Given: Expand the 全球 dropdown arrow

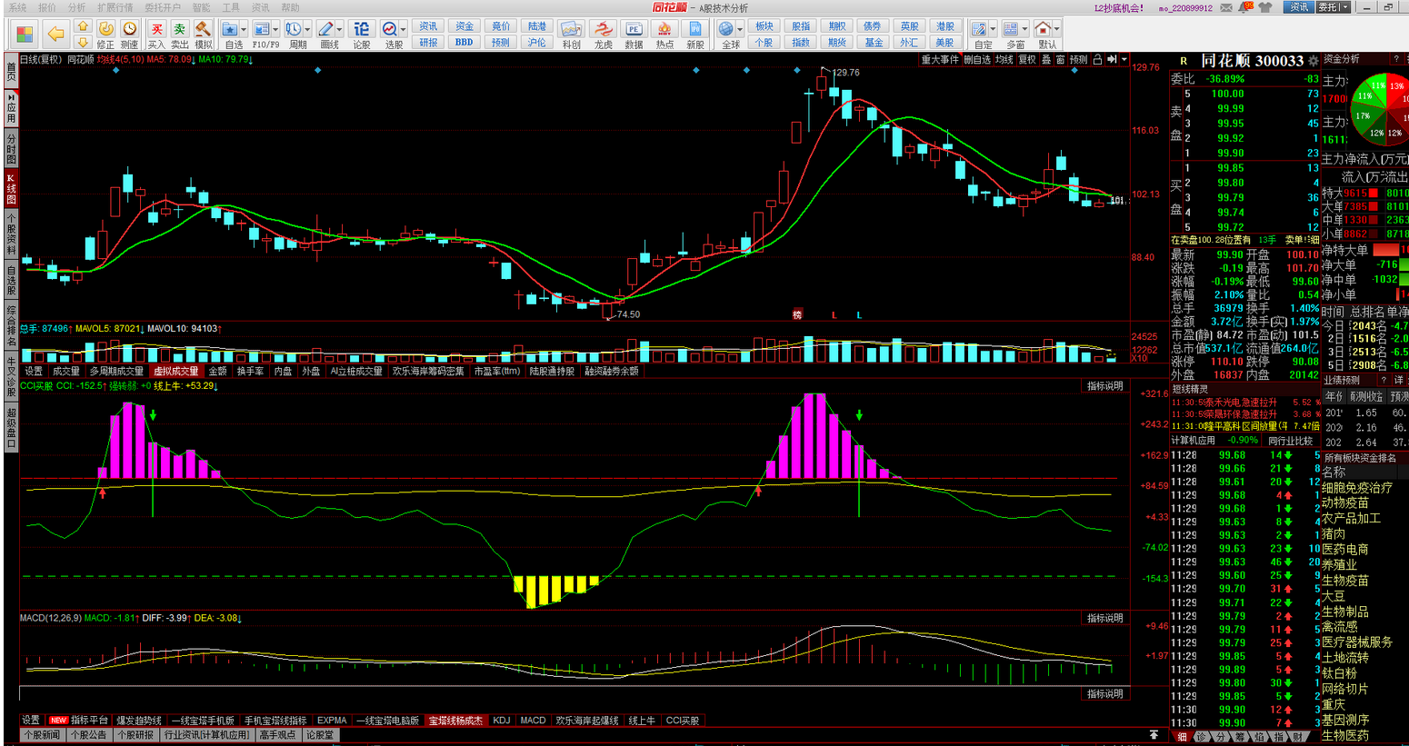Looking at the screenshot, I should pos(741,29).
